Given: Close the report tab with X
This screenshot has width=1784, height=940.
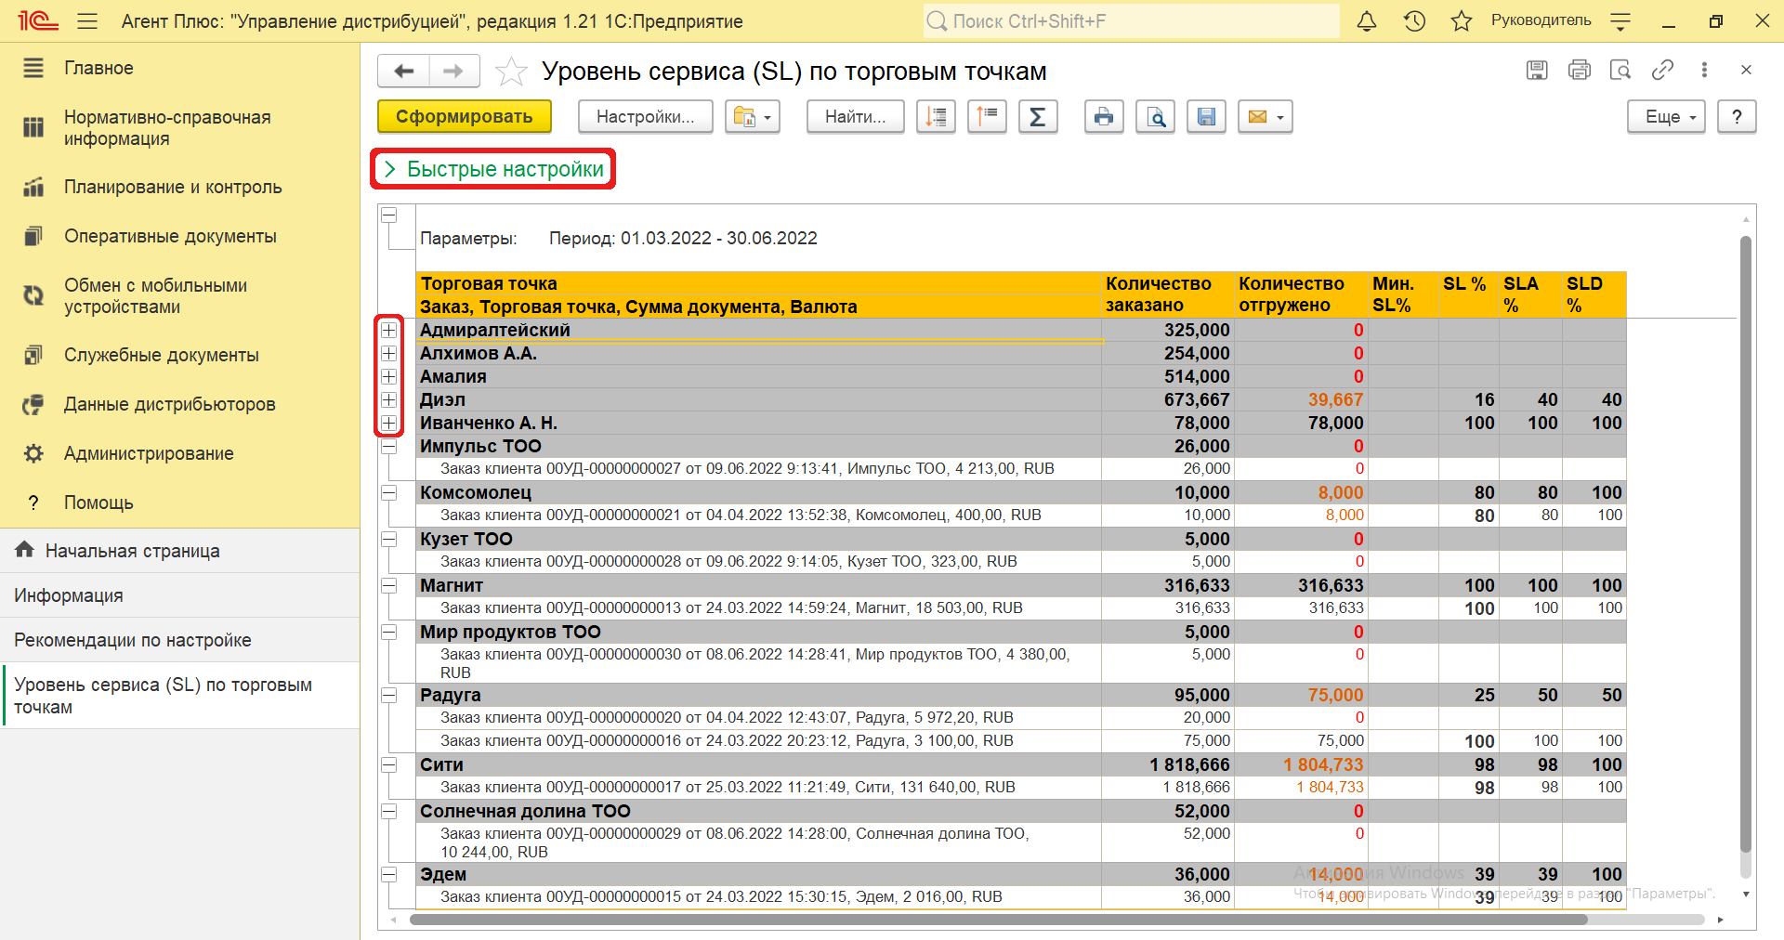Looking at the screenshot, I should [x=1746, y=70].
